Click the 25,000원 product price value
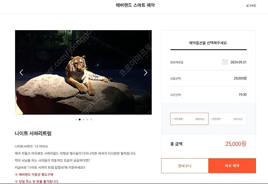The height and width of the screenshot is (184, 268). (240, 78)
